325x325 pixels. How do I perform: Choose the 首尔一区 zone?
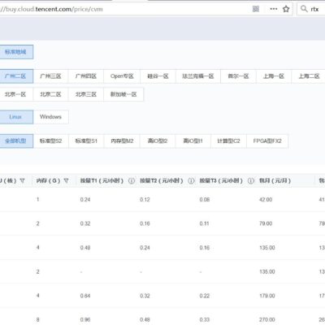[238, 76]
